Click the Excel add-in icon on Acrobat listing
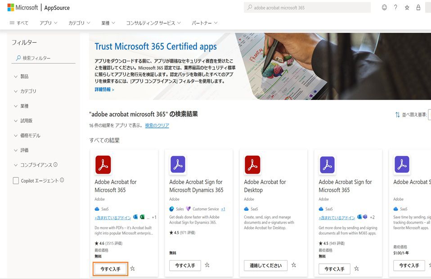Viewport: 431px width, 279px height. [142, 217]
